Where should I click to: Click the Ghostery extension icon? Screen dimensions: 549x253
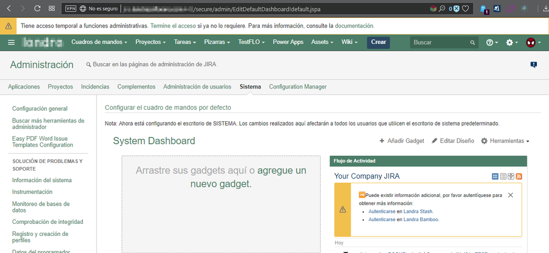coord(483,9)
